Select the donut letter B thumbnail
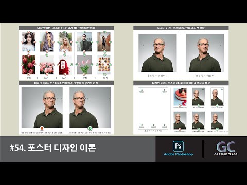This screenshot has height=185, width=247. click(104, 65)
